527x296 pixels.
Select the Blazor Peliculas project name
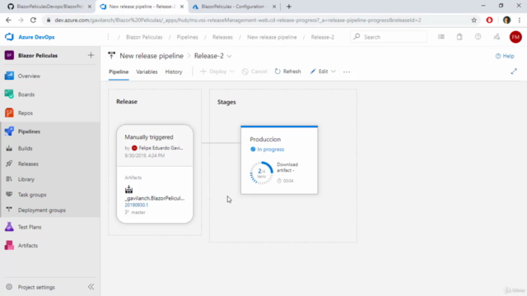pos(38,55)
